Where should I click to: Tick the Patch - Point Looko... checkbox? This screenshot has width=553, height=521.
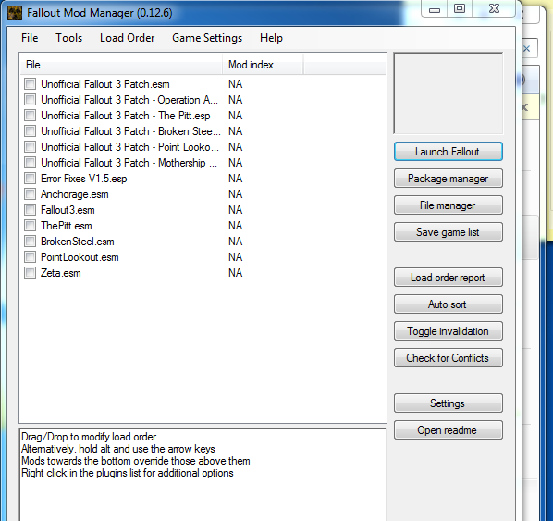[30, 147]
